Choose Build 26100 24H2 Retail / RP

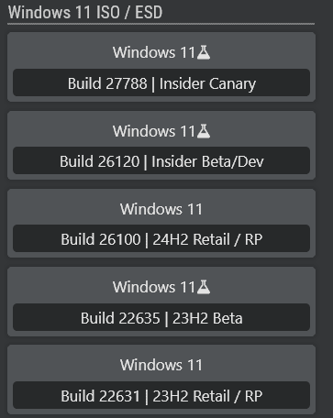[161, 238]
